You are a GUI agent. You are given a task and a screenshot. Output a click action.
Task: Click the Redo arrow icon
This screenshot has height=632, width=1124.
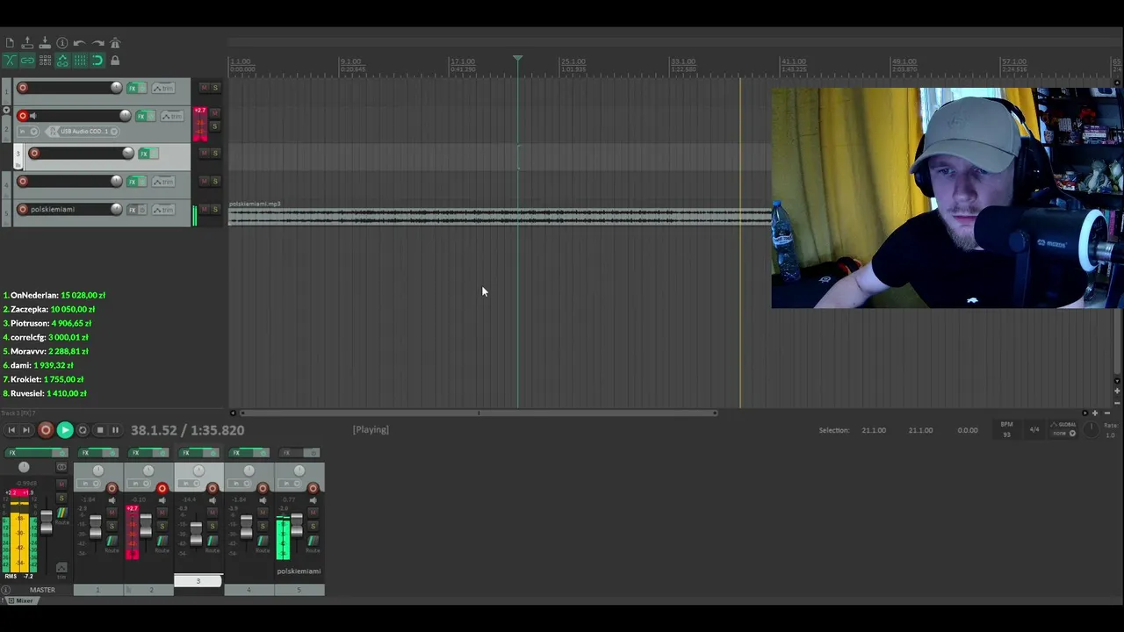[x=97, y=43]
